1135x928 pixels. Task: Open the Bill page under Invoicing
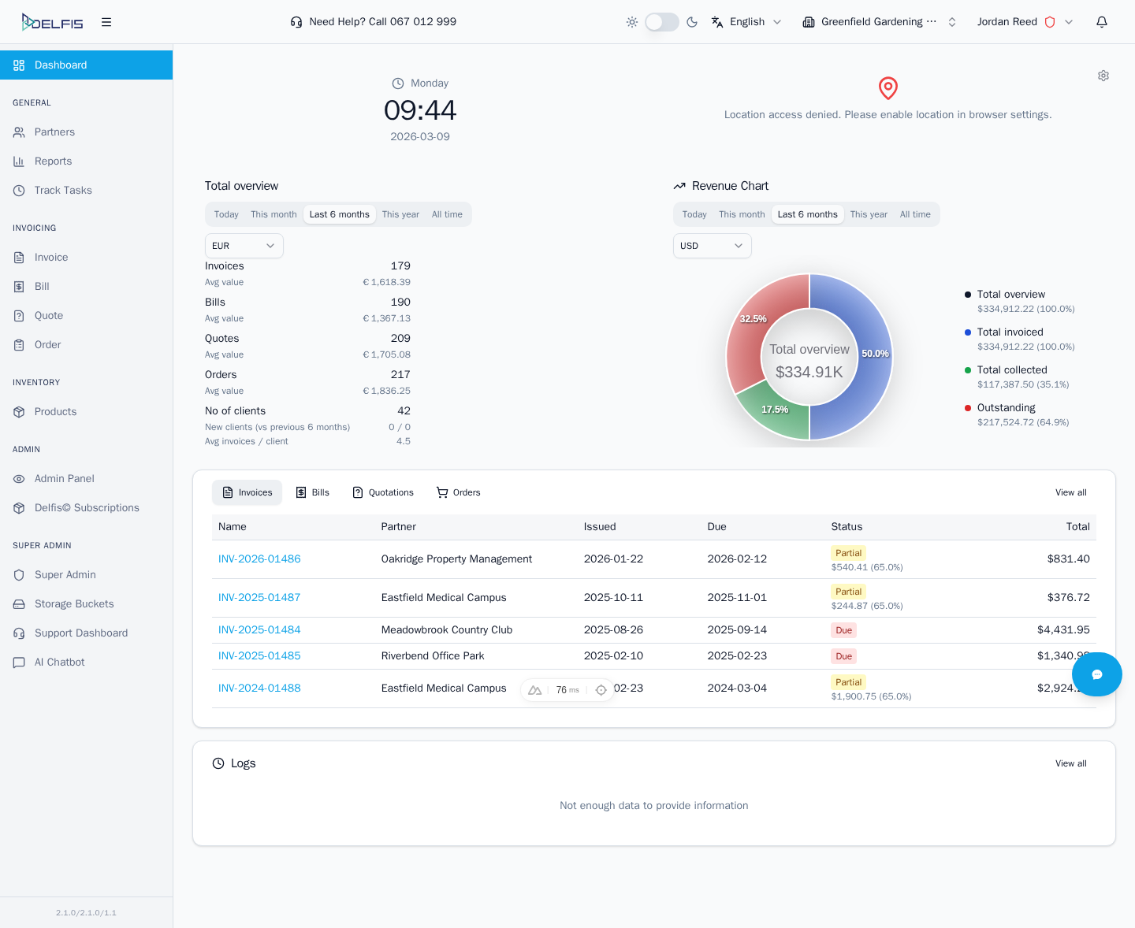point(40,286)
